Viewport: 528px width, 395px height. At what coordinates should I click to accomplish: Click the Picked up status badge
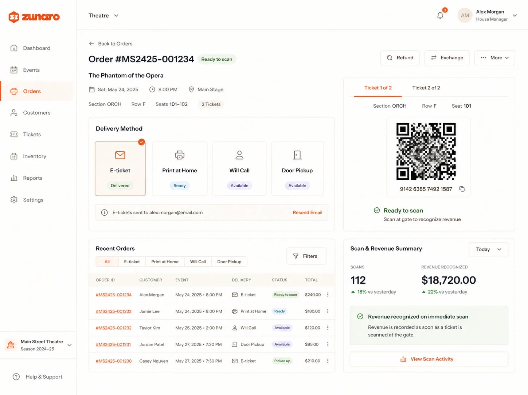(282, 361)
